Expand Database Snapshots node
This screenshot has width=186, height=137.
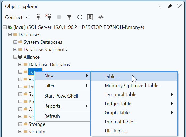pyautogui.click(x=15, y=50)
